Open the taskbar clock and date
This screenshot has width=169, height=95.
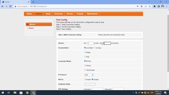[x=158, y=93]
